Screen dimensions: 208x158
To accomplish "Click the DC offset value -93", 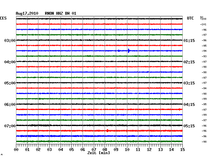I will coord(204,56).
